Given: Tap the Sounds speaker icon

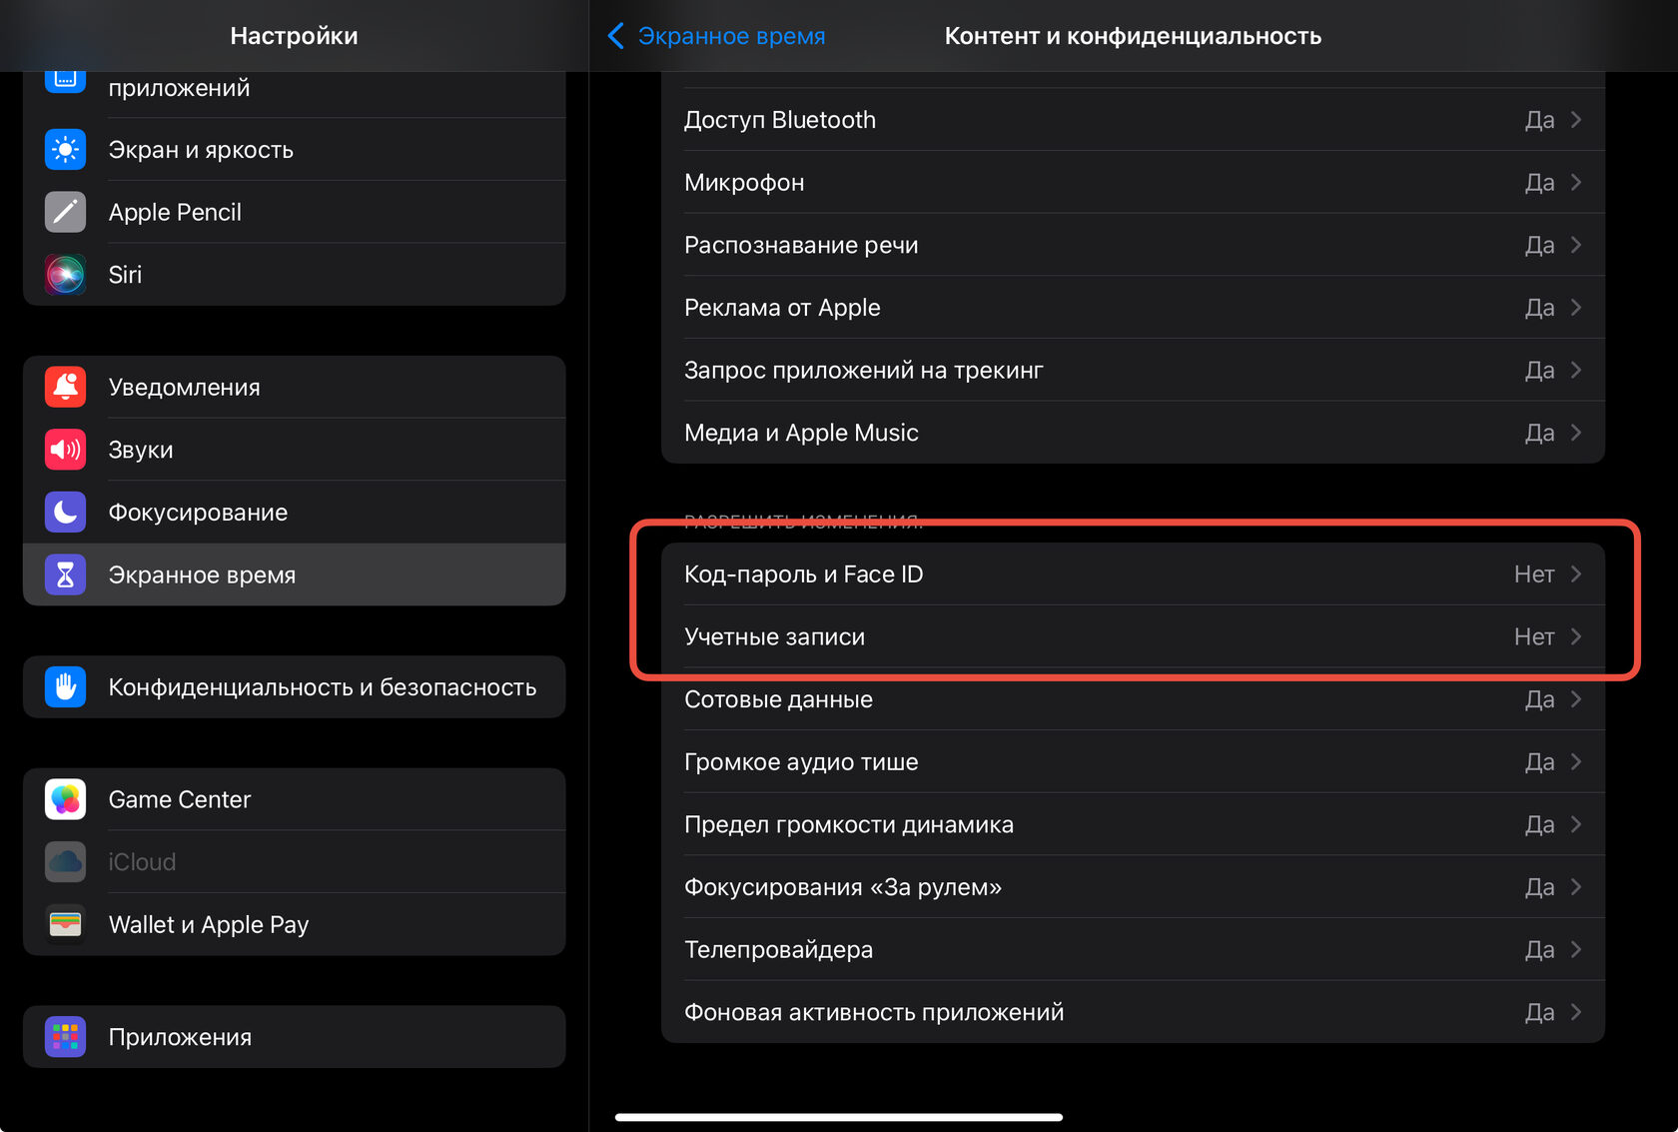Looking at the screenshot, I should (65, 450).
